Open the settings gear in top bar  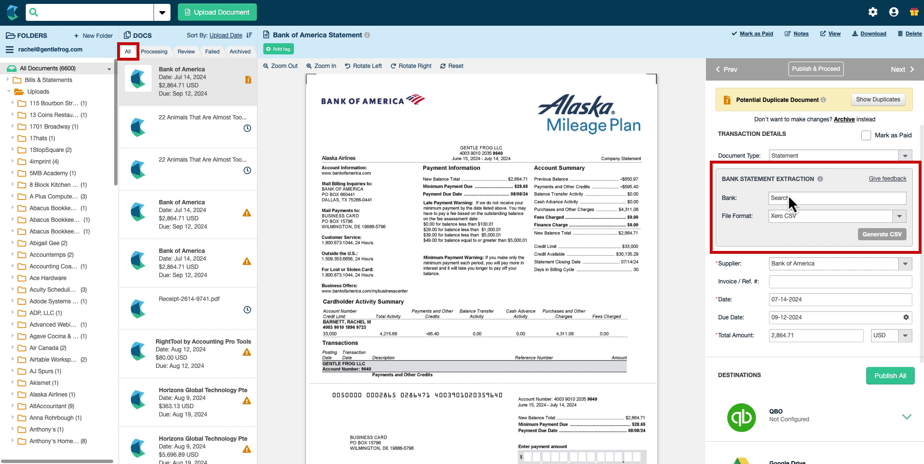click(x=873, y=12)
